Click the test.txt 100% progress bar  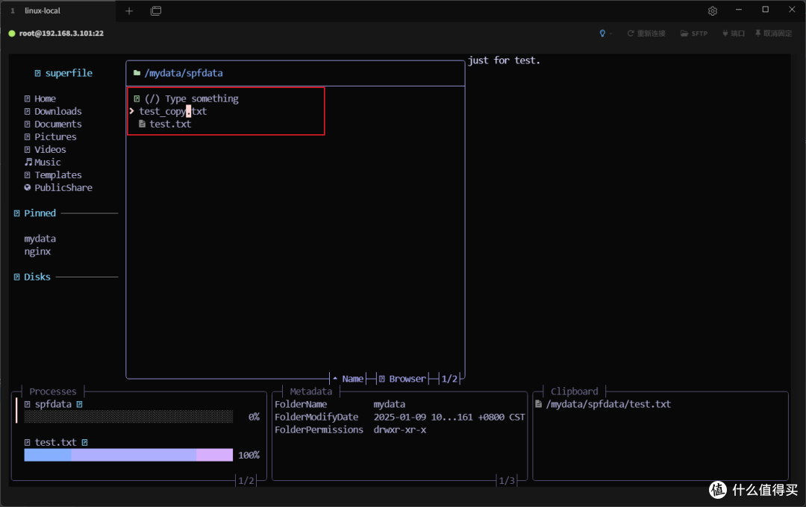pyautogui.click(x=128, y=455)
